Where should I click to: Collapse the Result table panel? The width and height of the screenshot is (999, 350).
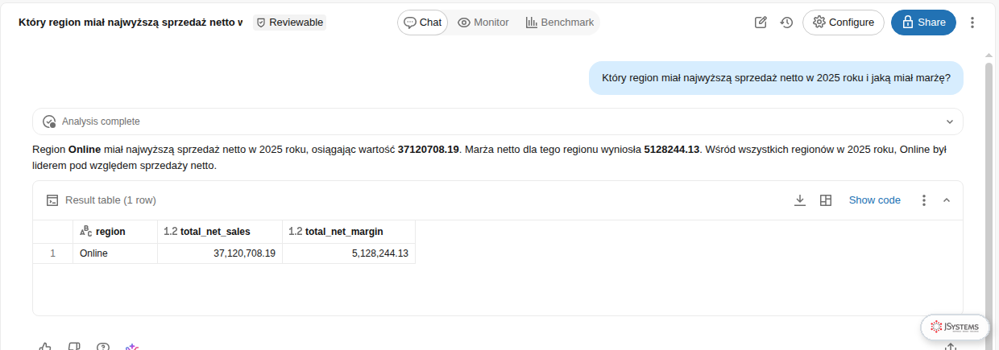(947, 200)
